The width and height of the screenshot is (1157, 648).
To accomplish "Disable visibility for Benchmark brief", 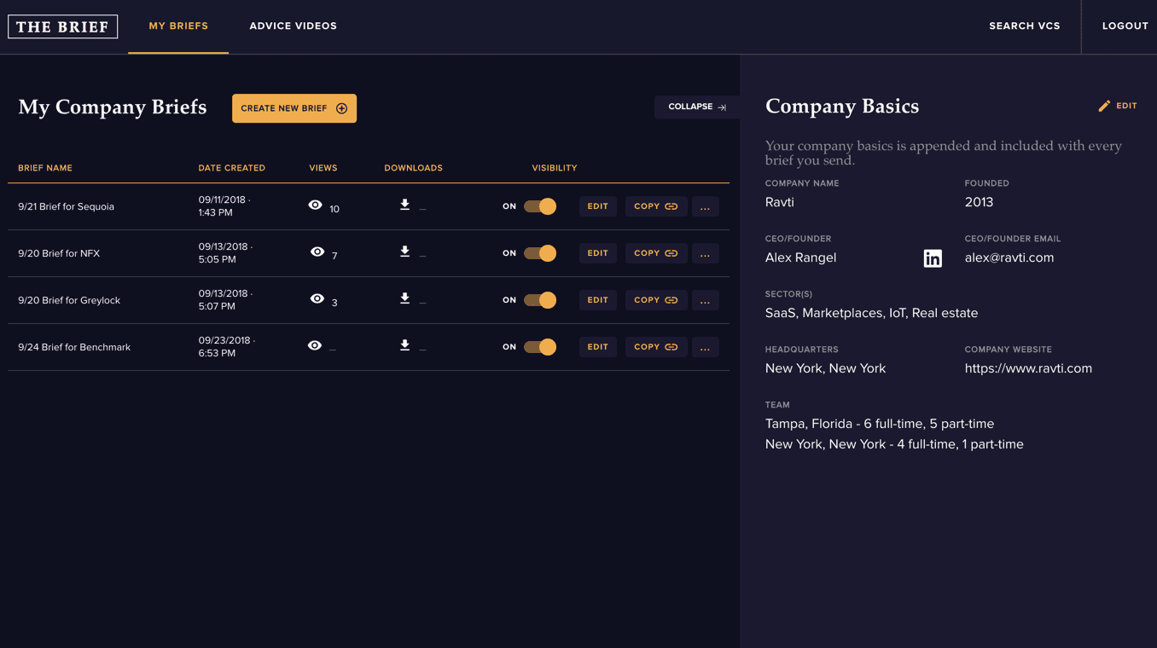I will tap(540, 347).
